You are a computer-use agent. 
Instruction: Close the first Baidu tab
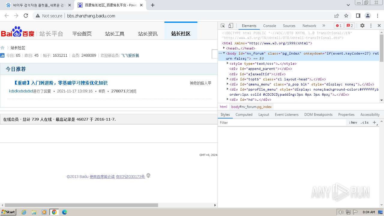[x=70, y=5]
